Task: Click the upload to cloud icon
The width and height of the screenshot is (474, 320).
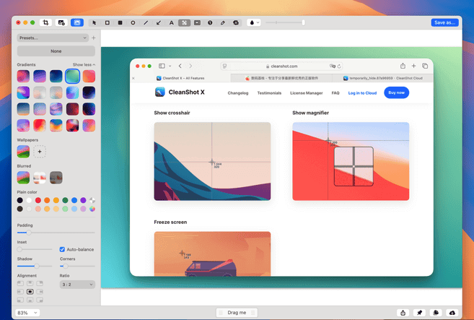Action: click(452, 313)
